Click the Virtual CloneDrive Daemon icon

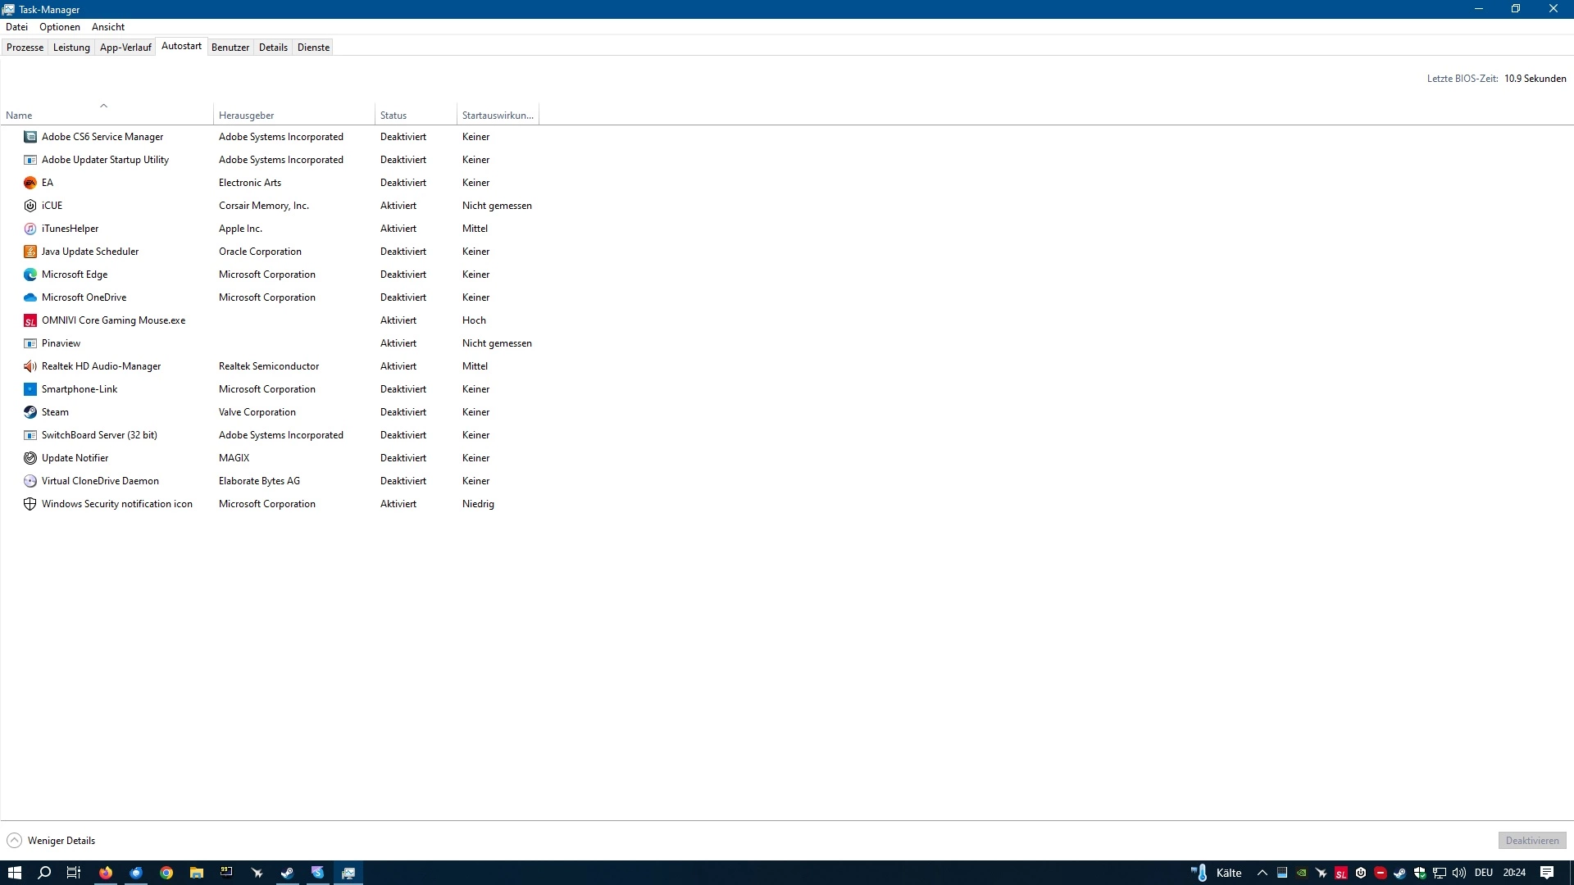point(30,481)
